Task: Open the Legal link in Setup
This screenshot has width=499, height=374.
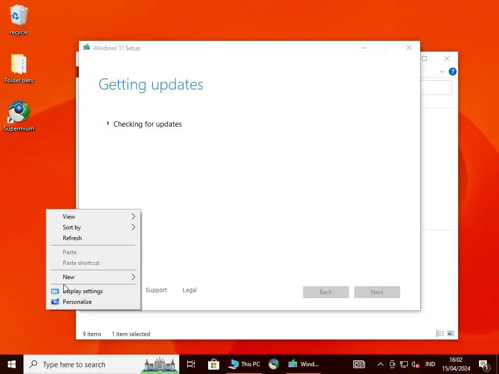Action: pos(190,290)
